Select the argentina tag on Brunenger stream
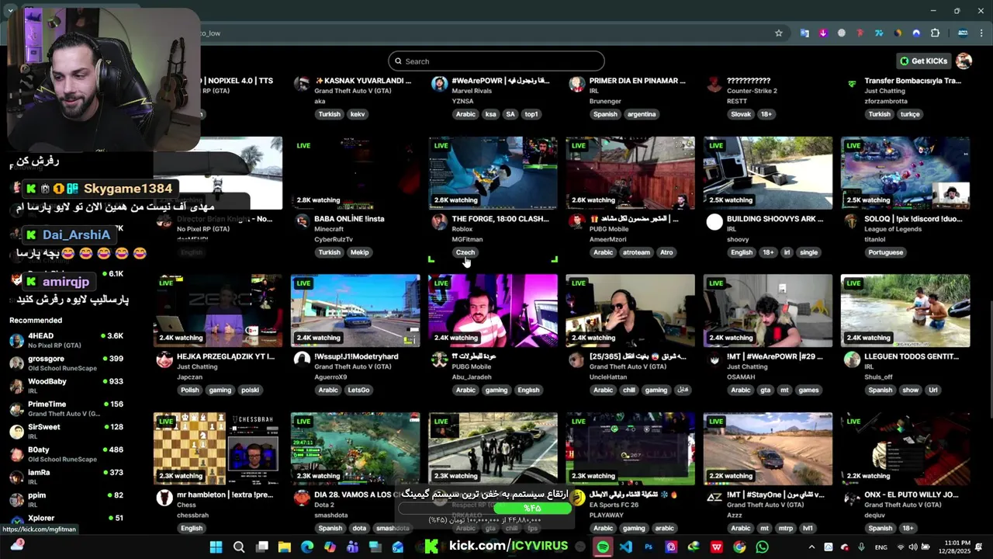993x559 pixels. (642, 114)
